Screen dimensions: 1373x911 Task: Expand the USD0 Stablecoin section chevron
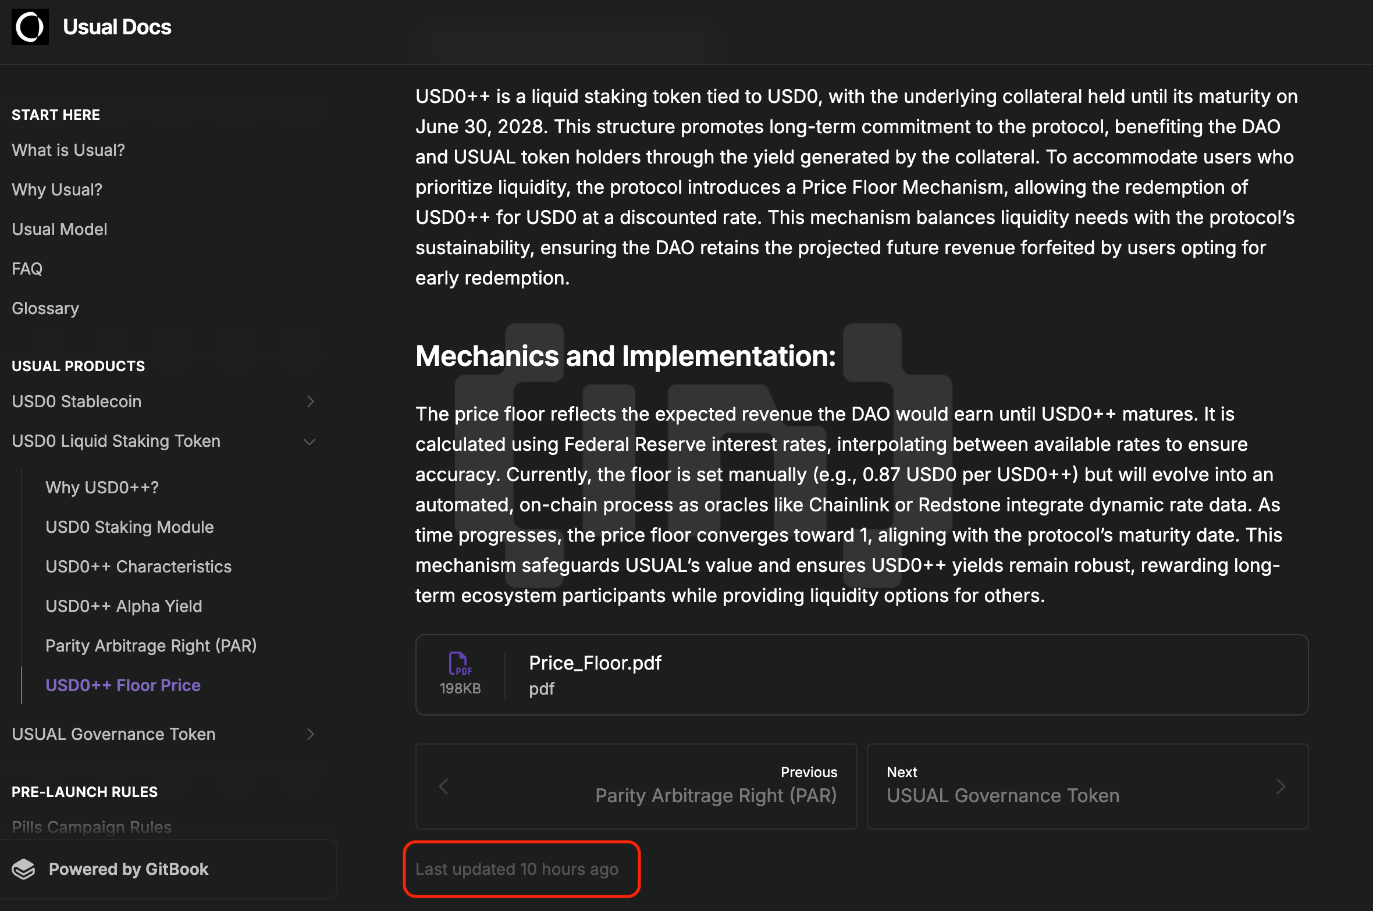311,401
